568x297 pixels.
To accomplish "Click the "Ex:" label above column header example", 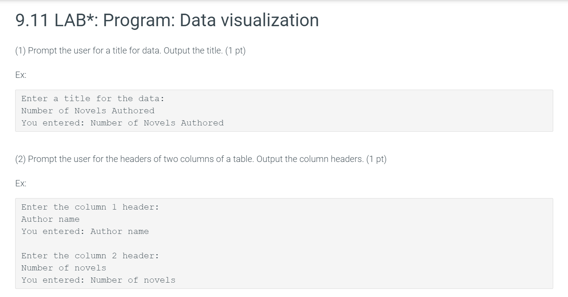I will (x=21, y=183).
